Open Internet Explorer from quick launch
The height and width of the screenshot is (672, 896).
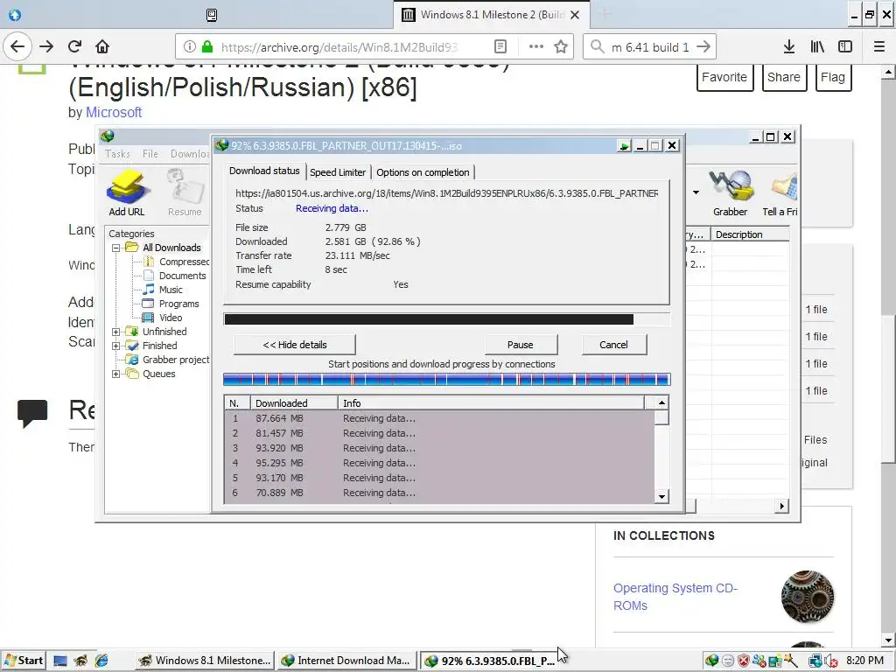pyautogui.click(x=101, y=661)
